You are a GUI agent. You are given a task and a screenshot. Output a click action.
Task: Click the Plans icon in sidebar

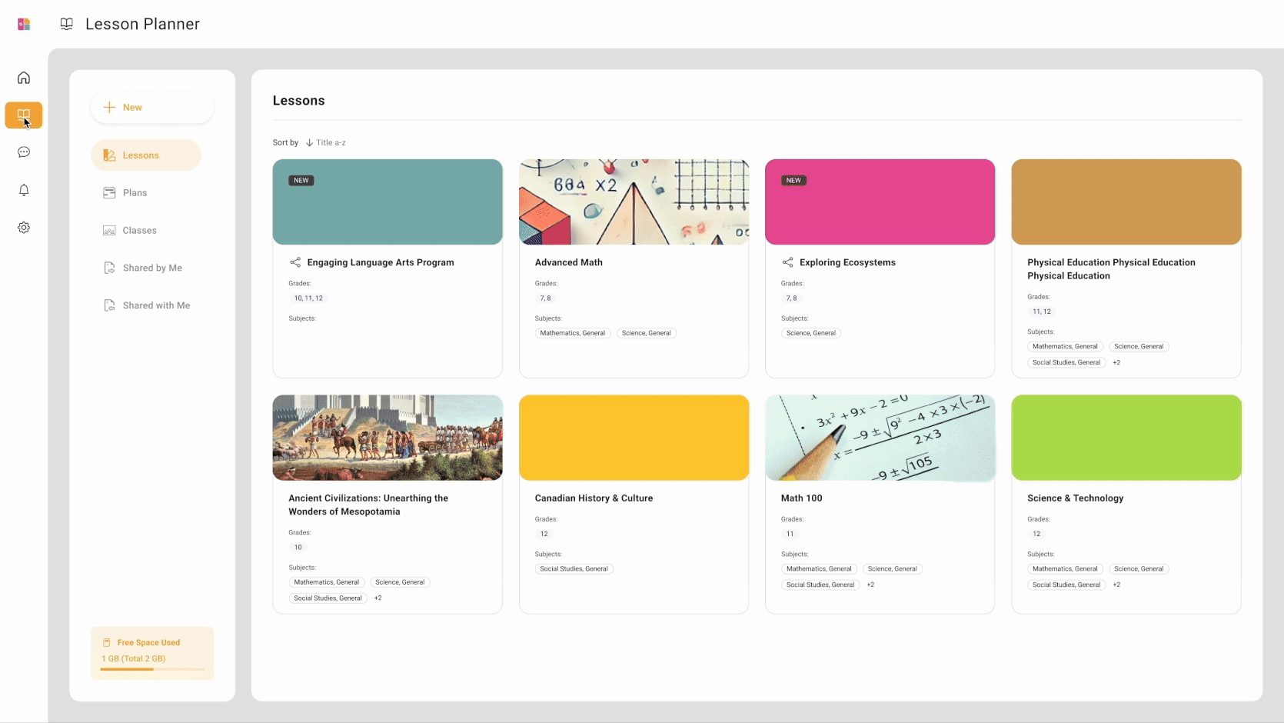pos(109,193)
